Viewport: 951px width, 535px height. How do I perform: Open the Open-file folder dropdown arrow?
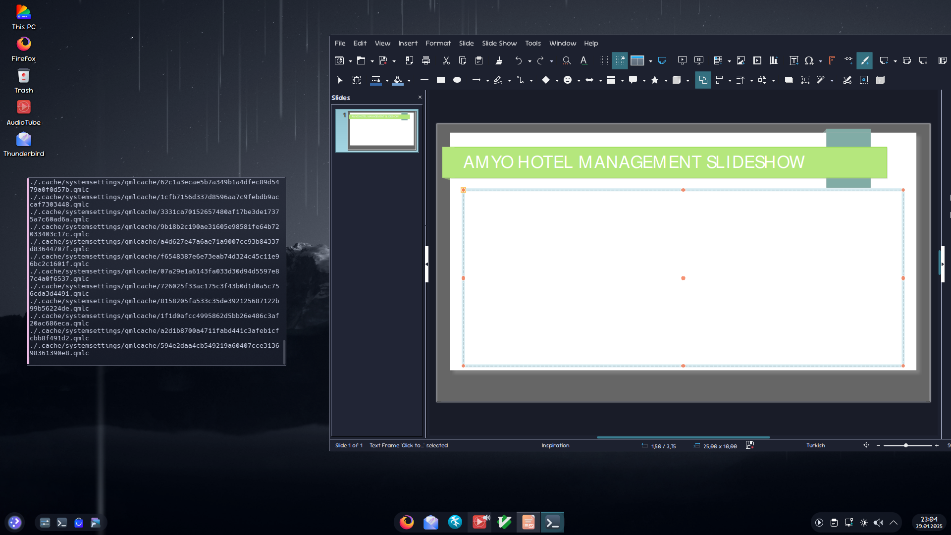click(x=372, y=61)
